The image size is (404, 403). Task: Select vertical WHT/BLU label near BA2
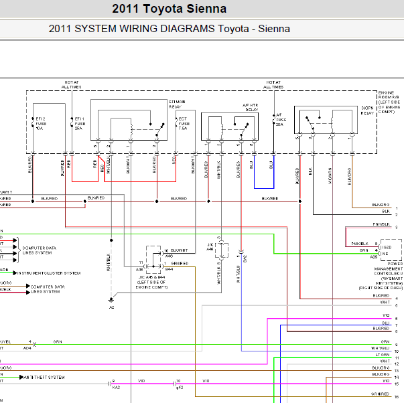(x=239, y=274)
